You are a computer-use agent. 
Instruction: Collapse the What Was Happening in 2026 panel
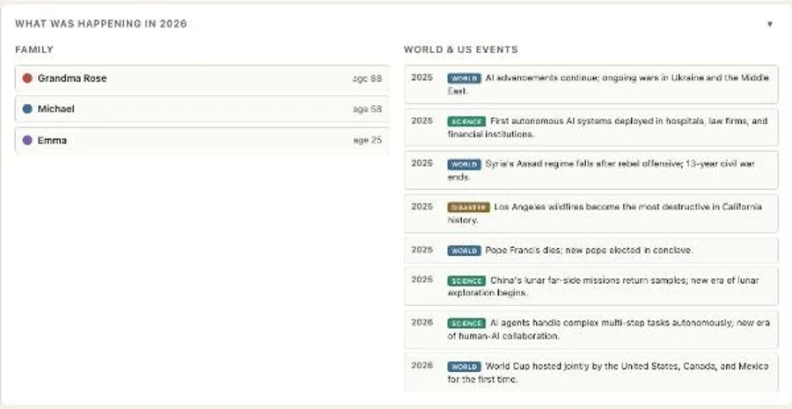[x=769, y=24]
